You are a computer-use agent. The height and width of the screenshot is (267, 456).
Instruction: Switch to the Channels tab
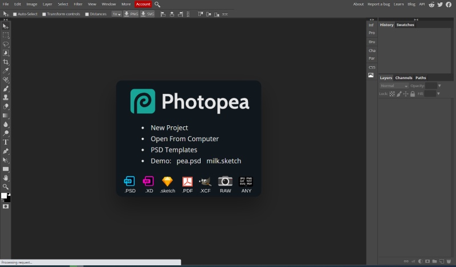(404, 78)
